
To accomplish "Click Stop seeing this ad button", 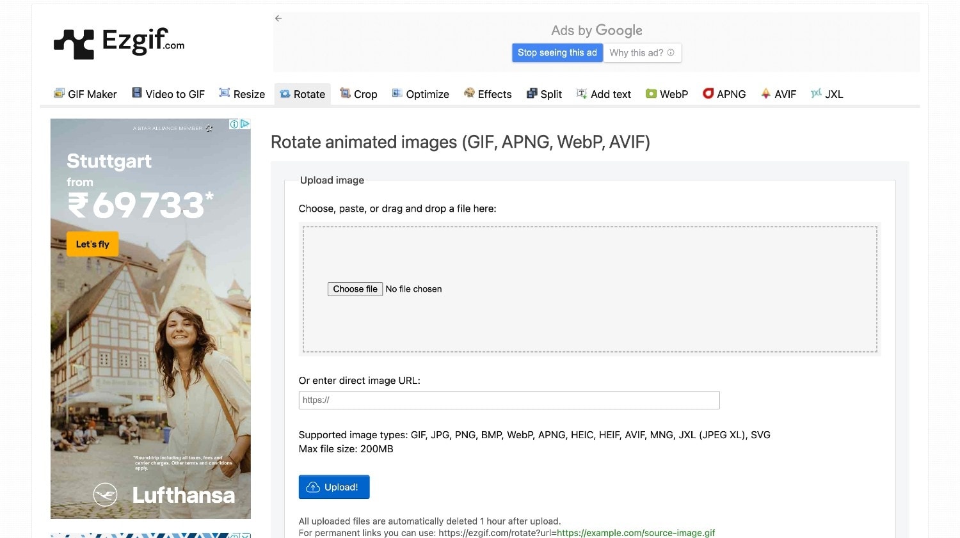I will pos(557,52).
